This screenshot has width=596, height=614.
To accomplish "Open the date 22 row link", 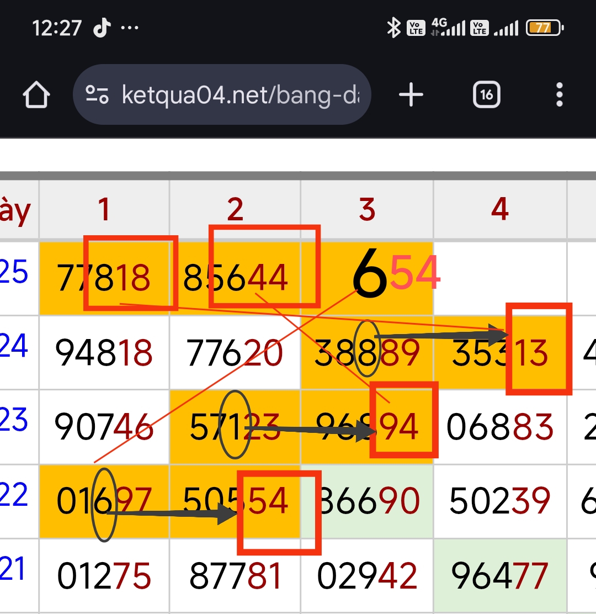I will point(14,494).
